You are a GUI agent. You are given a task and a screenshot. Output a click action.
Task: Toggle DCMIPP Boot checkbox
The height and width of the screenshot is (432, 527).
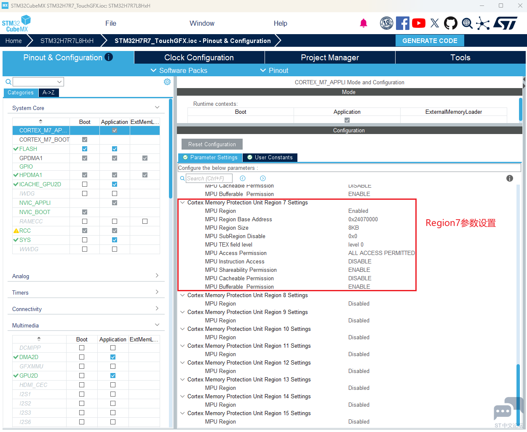click(82, 348)
